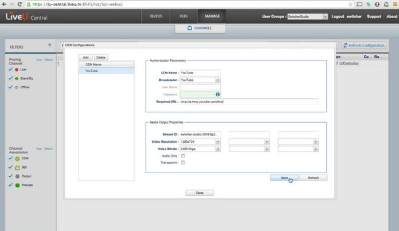Screen dimensions: 399x231
Task: Open the Channels sub-tab
Action: (200, 28)
